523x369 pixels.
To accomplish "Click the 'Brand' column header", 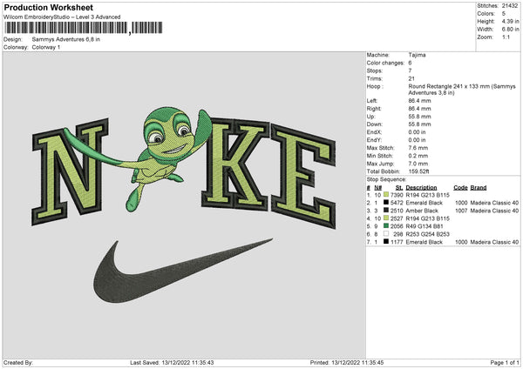I will 479,187.
